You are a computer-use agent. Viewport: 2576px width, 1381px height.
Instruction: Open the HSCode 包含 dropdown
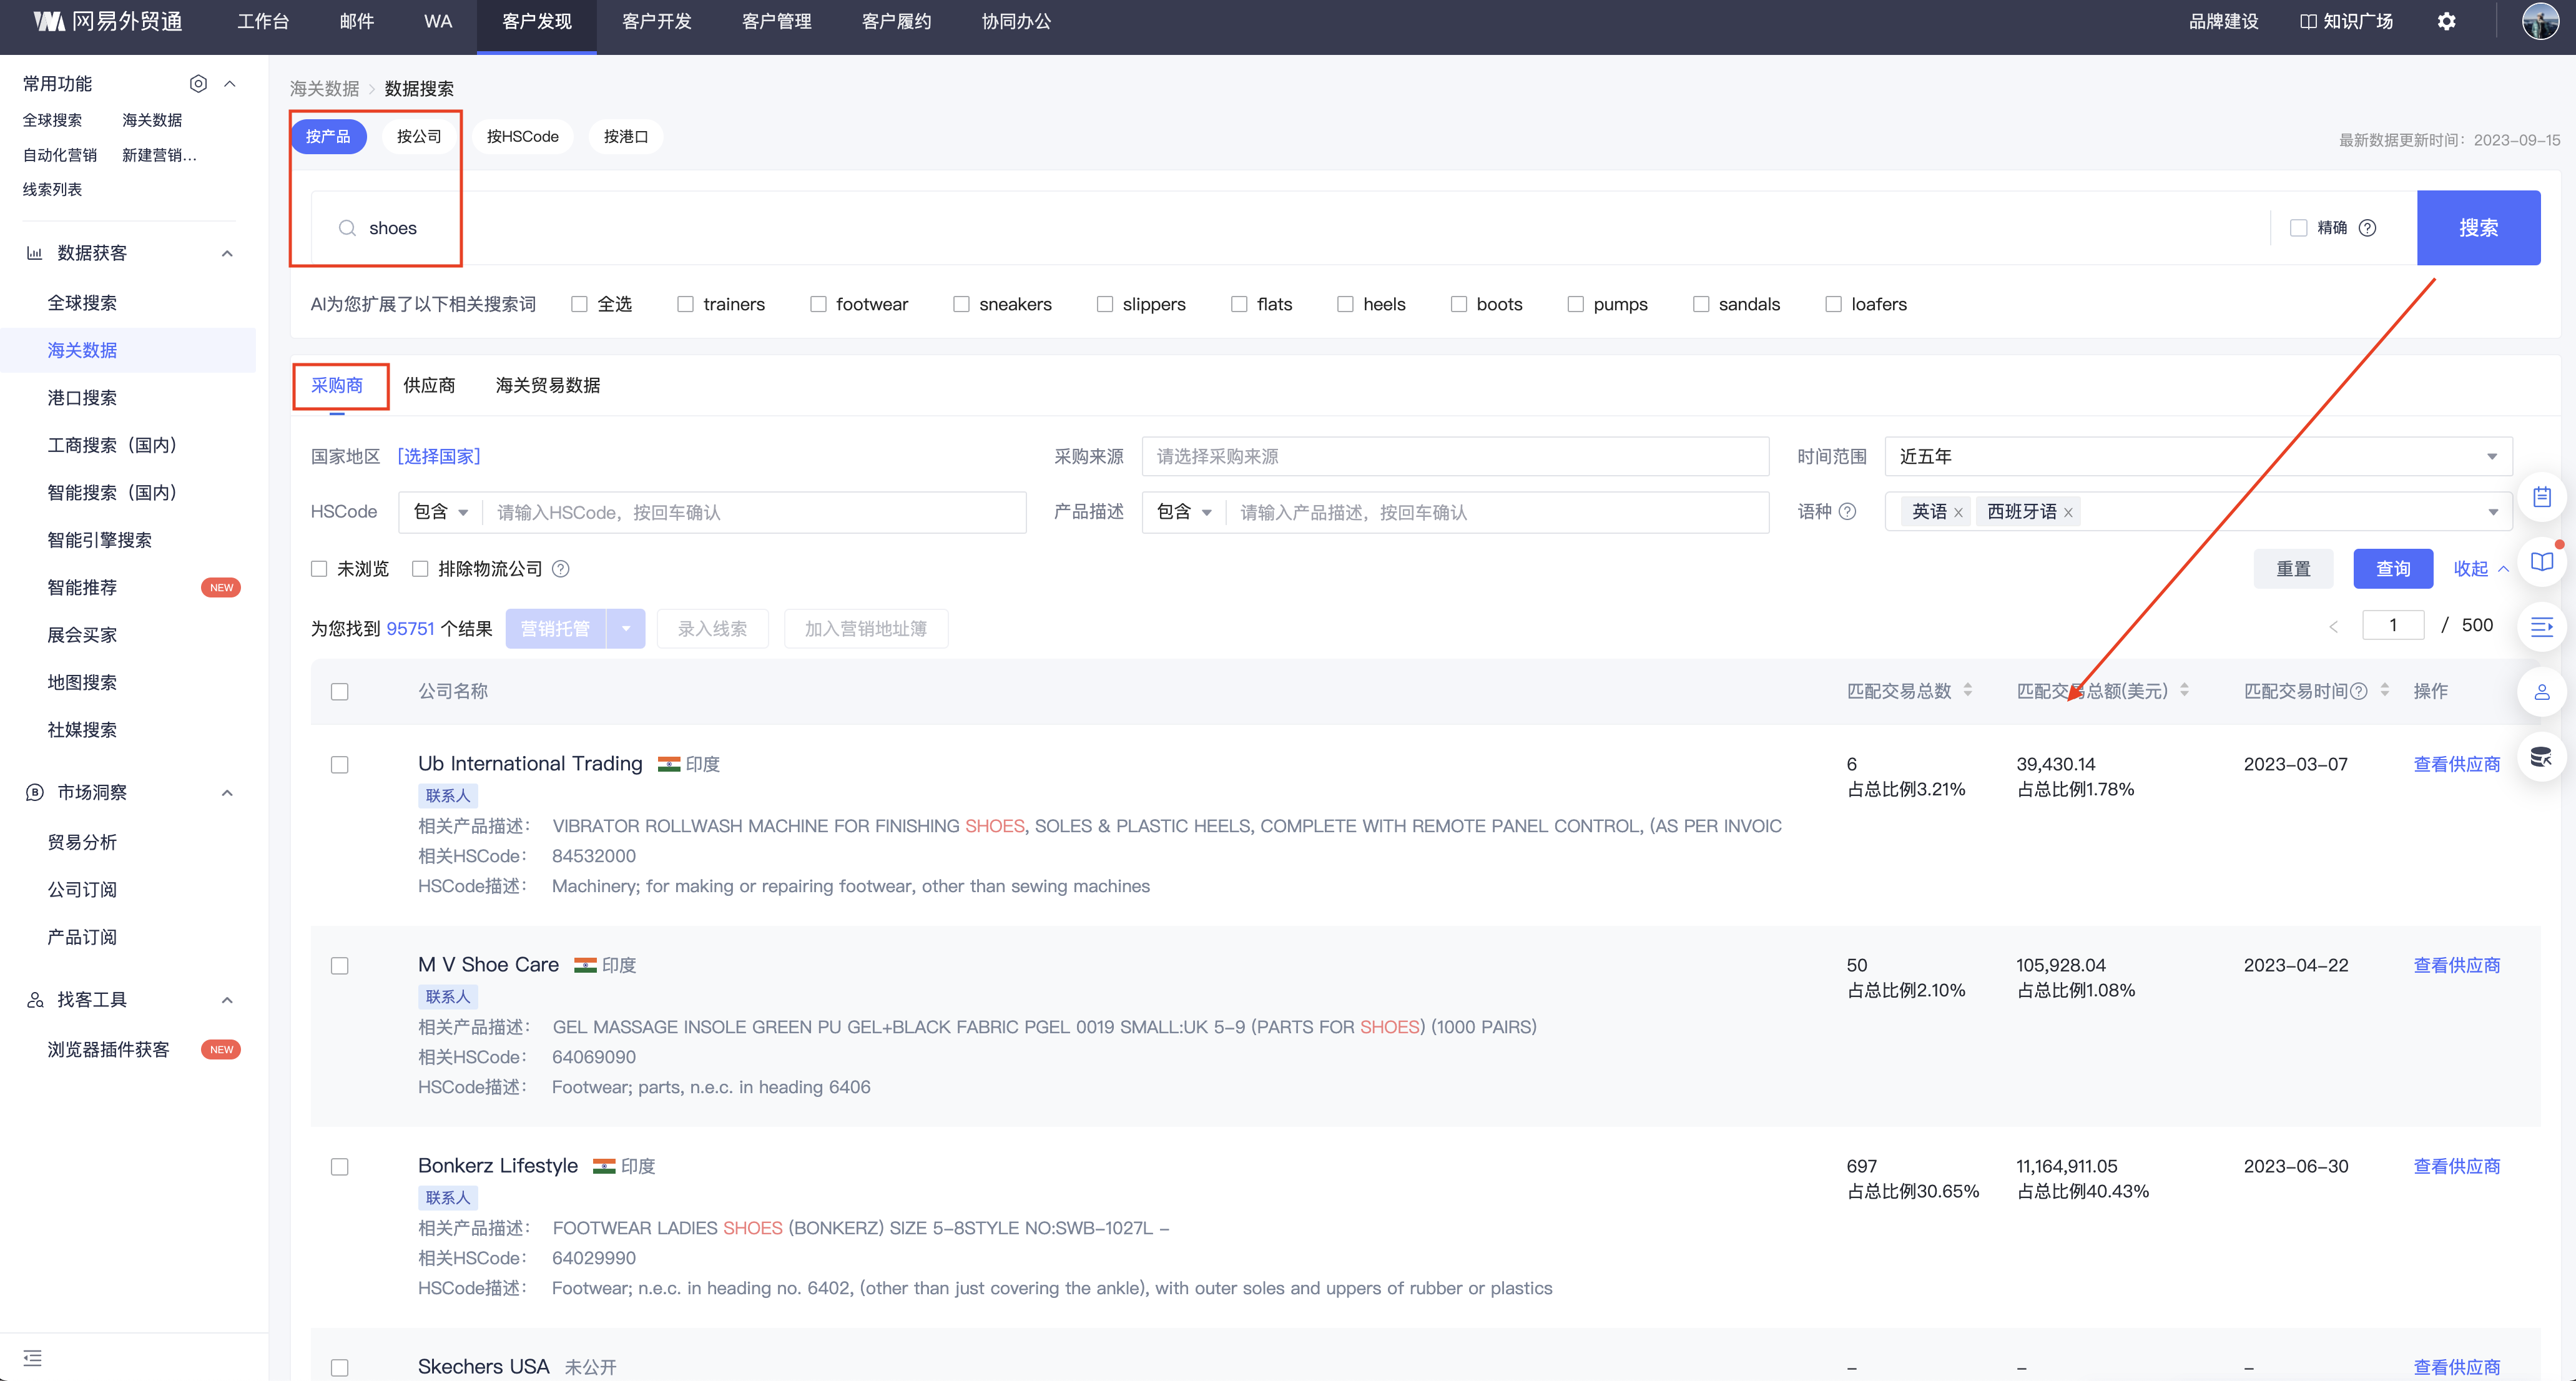[x=441, y=512]
